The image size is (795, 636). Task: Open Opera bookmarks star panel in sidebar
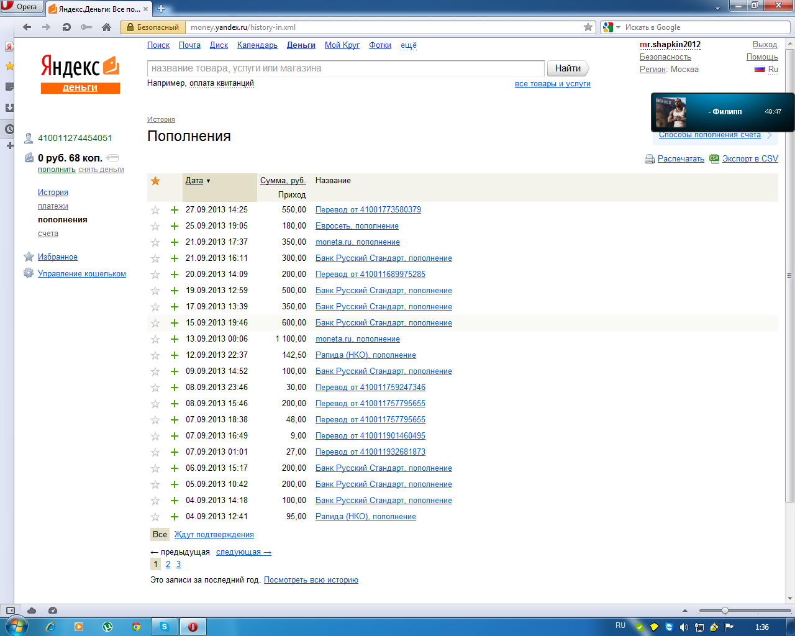[9, 66]
